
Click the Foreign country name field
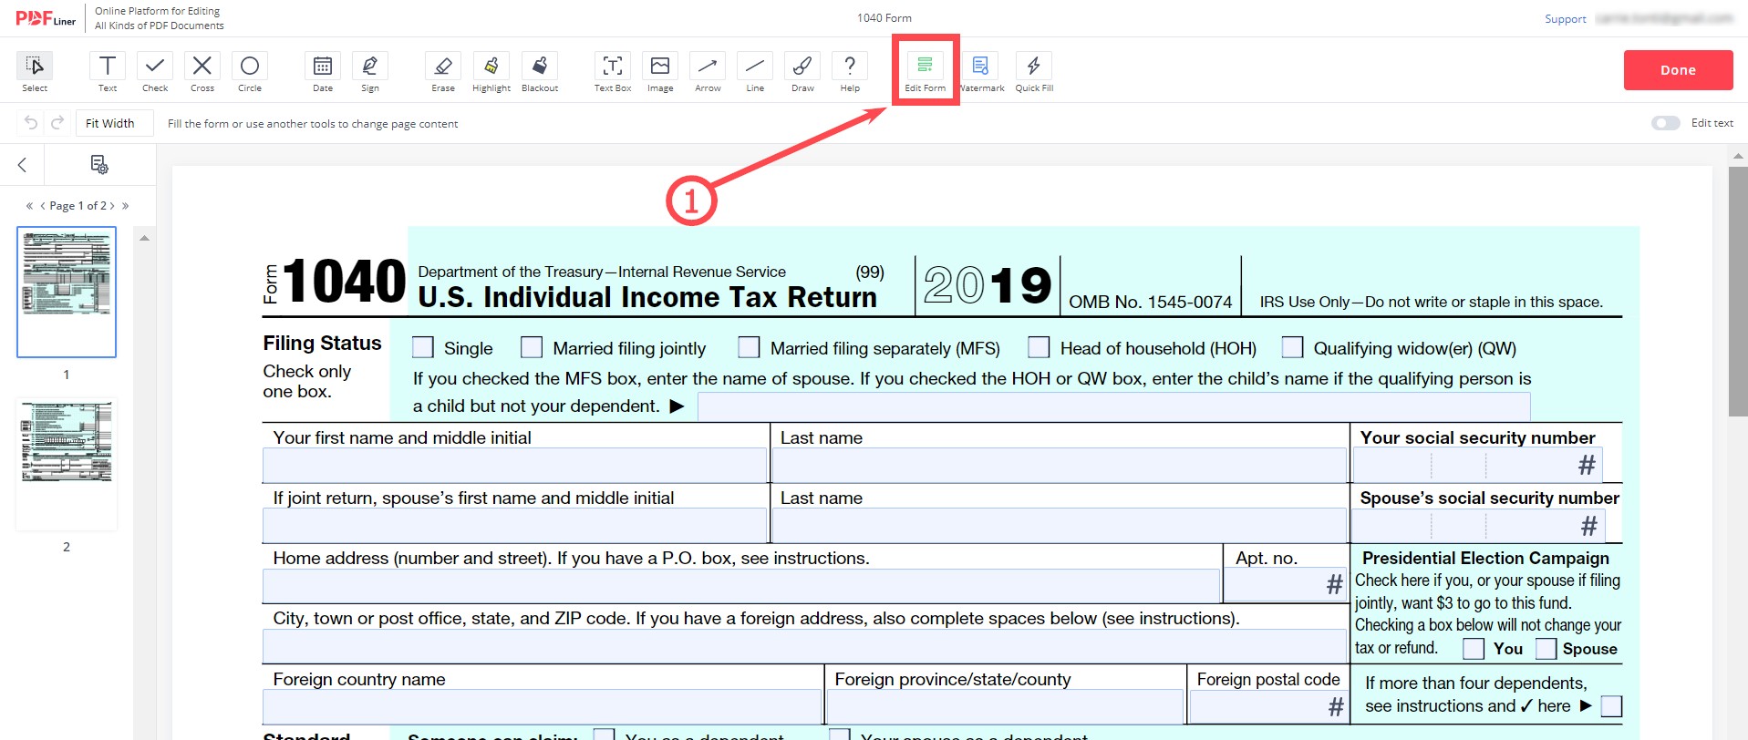(543, 706)
